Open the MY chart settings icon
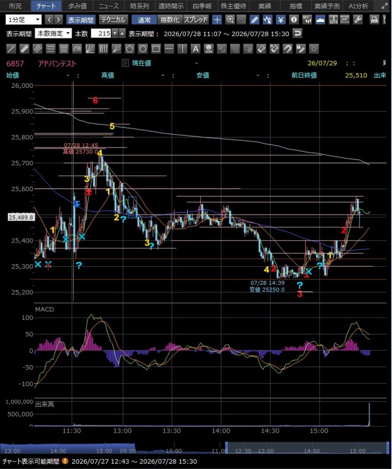 [x=307, y=20]
